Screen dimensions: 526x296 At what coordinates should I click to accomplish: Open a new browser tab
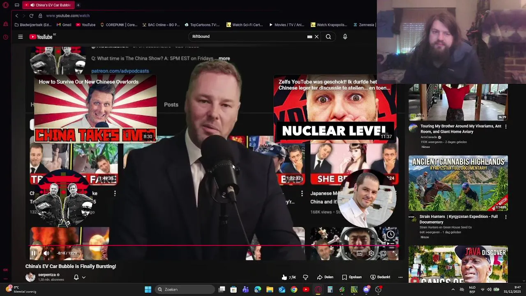[78, 5]
